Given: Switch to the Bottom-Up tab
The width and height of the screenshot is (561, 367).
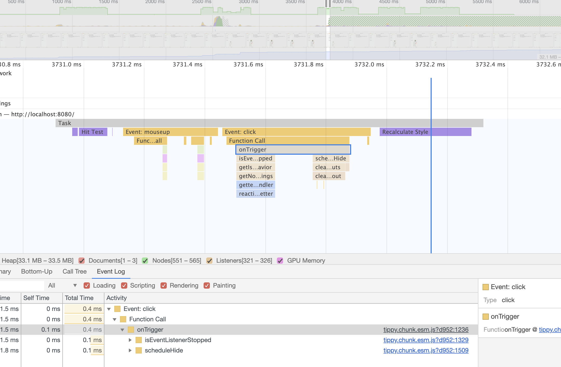Looking at the screenshot, I should click(37, 271).
